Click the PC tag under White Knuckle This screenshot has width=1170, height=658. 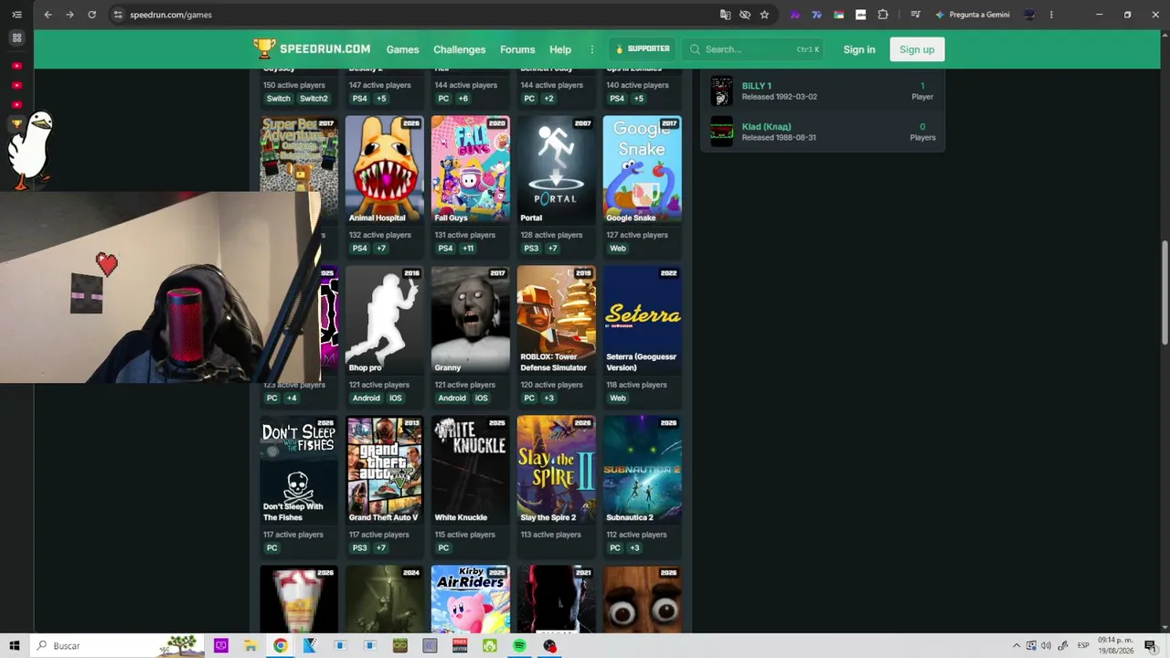pyautogui.click(x=443, y=547)
